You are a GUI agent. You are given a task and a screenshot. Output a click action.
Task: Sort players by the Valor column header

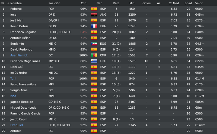(199, 3)
